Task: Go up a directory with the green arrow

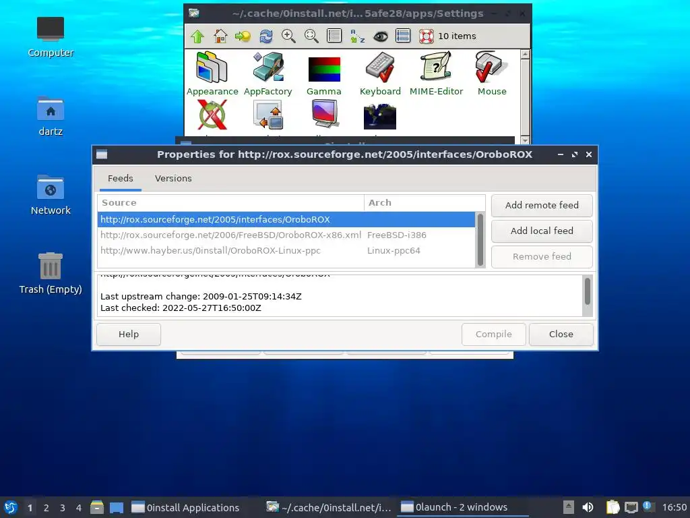Action: [197, 36]
